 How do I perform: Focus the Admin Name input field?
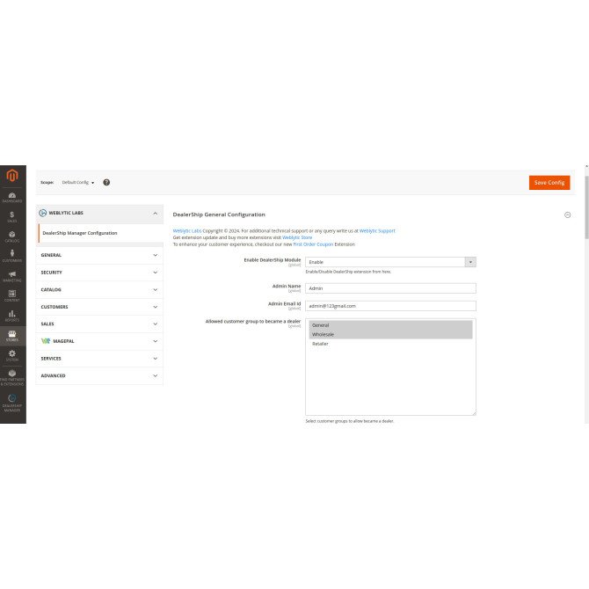(390, 288)
